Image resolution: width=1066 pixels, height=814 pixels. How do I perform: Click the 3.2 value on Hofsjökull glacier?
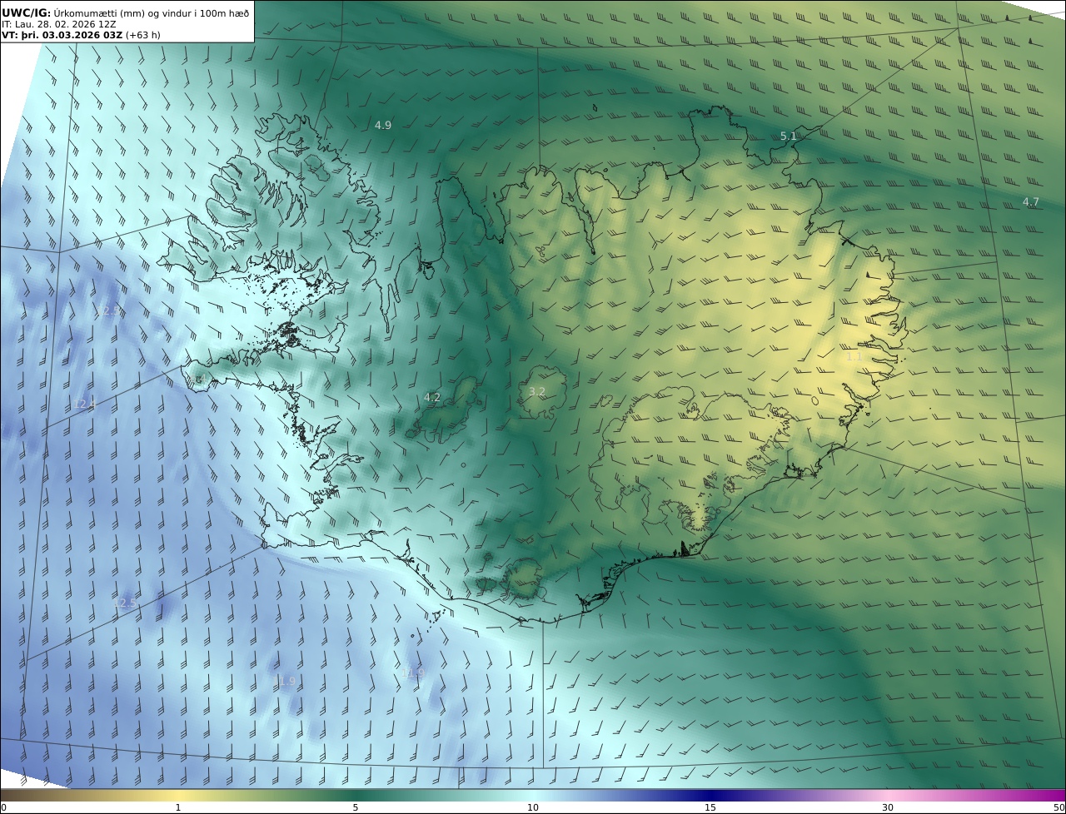point(537,391)
